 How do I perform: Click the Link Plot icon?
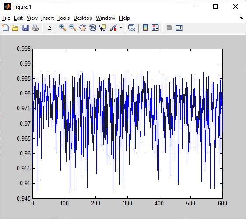132,28
